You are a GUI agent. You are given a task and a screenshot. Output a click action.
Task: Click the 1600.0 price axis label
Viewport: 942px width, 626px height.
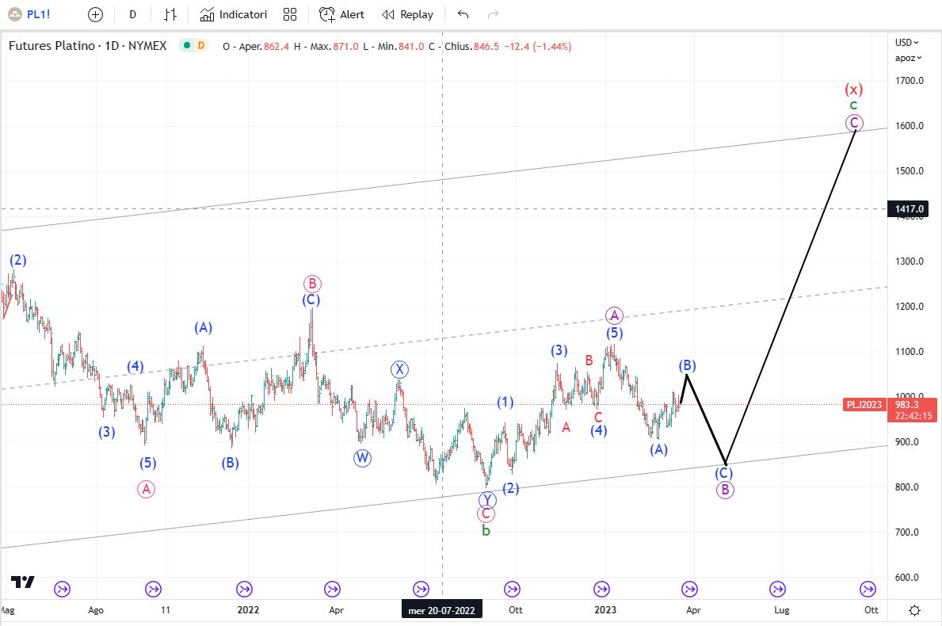[x=909, y=125]
